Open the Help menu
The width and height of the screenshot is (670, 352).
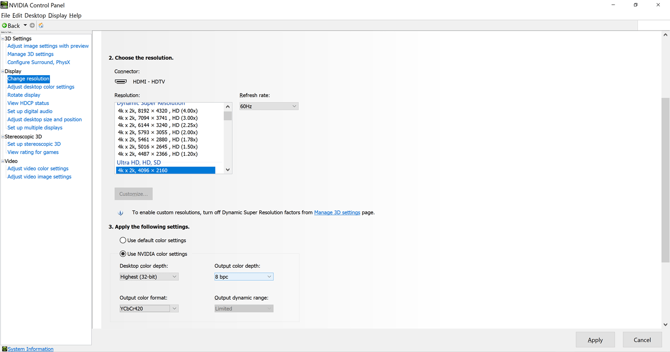point(75,16)
